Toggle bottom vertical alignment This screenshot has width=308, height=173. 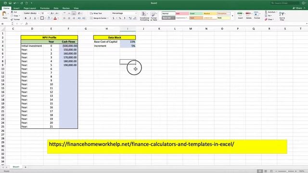coord(74,13)
